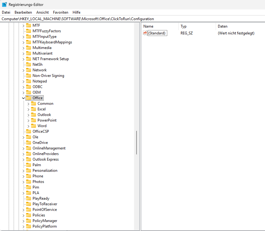Image resolution: width=265 pixels, height=231 pixels.
Task: Expand the Word subkey
Action: 29,126
